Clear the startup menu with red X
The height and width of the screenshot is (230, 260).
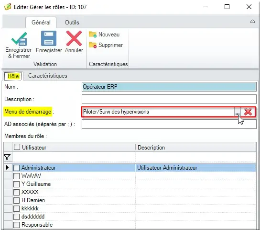tap(248, 112)
